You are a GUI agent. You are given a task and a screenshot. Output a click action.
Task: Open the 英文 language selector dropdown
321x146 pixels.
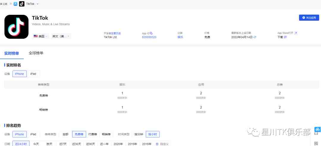click(61, 36)
